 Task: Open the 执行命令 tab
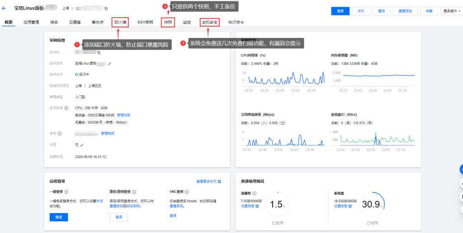point(236,22)
